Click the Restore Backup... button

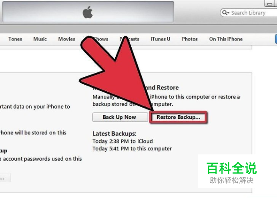178,117
